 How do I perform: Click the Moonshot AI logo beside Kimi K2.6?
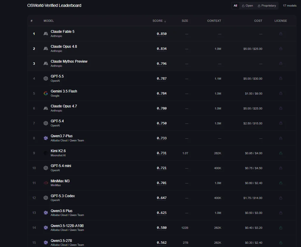(x=46, y=153)
